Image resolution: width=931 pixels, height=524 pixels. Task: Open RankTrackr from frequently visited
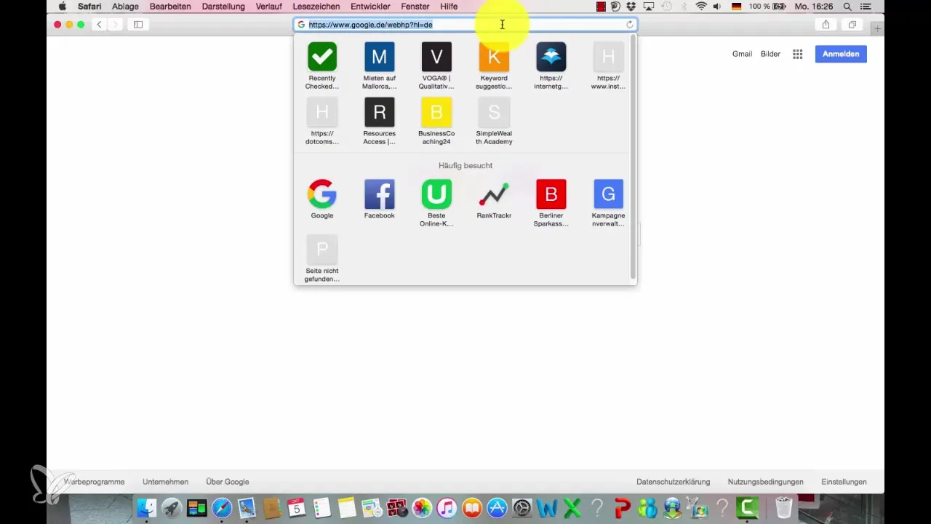pos(494,199)
